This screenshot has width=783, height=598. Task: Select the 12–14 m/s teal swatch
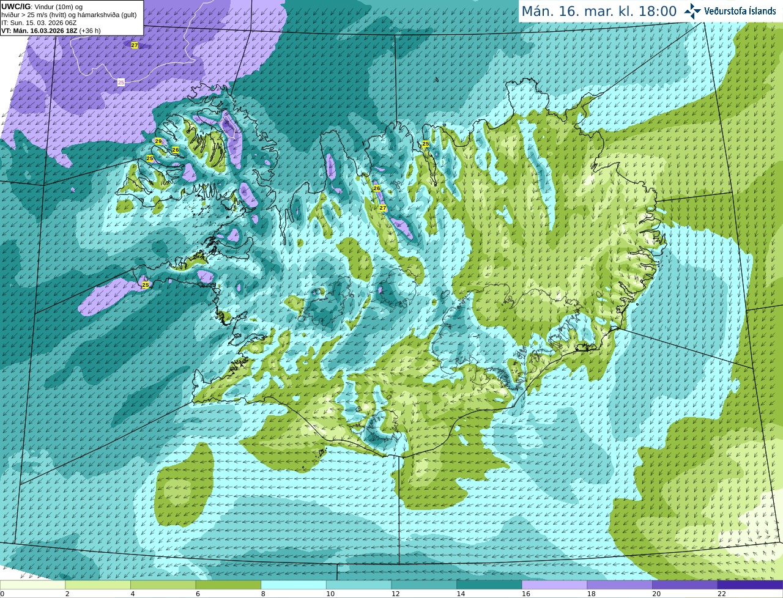[x=424, y=585]
